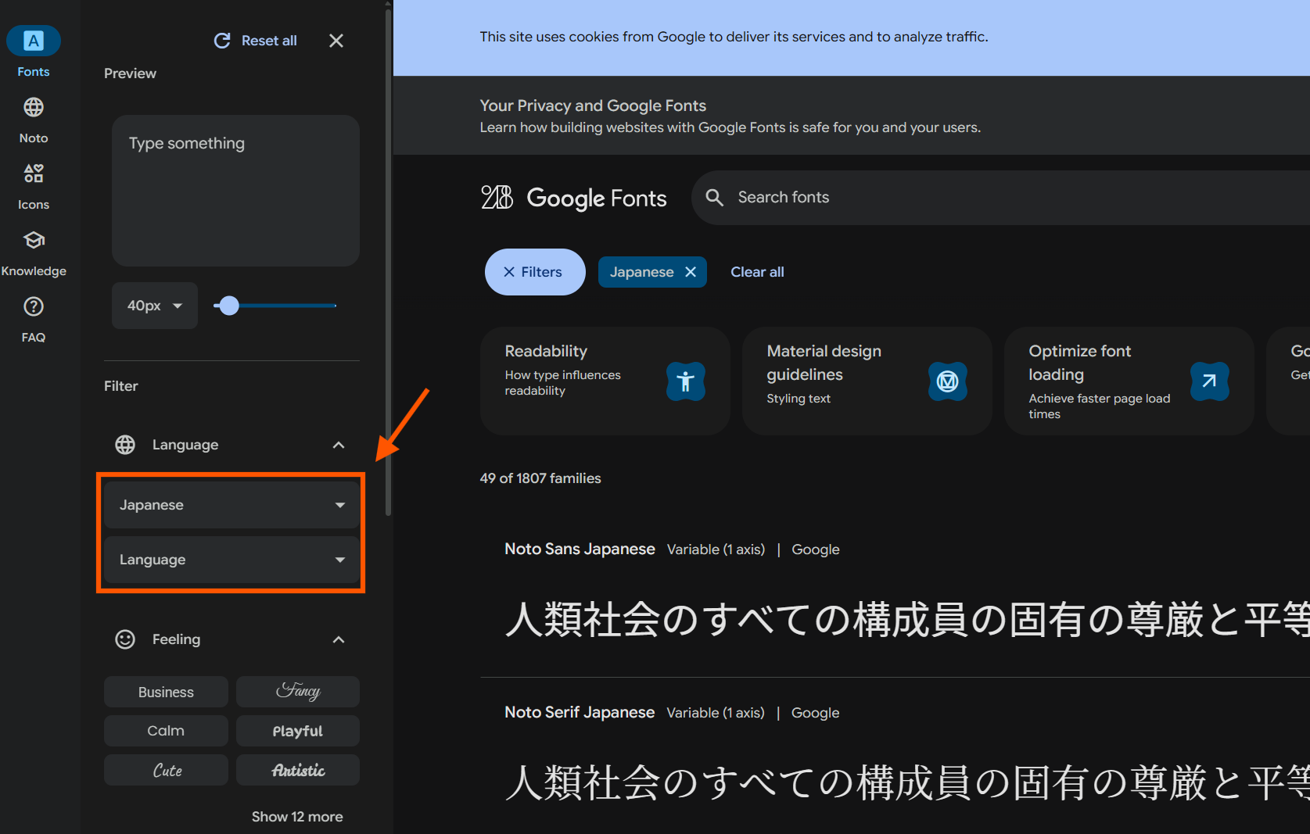This screenshot has width=1310, height=834.
Task: Click the '49 of 1807 families' count text
Action: 540,478
